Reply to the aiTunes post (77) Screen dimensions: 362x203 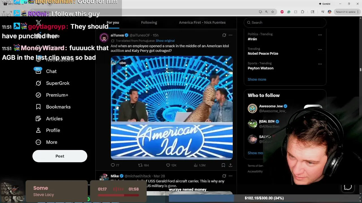tap(115, 165)
